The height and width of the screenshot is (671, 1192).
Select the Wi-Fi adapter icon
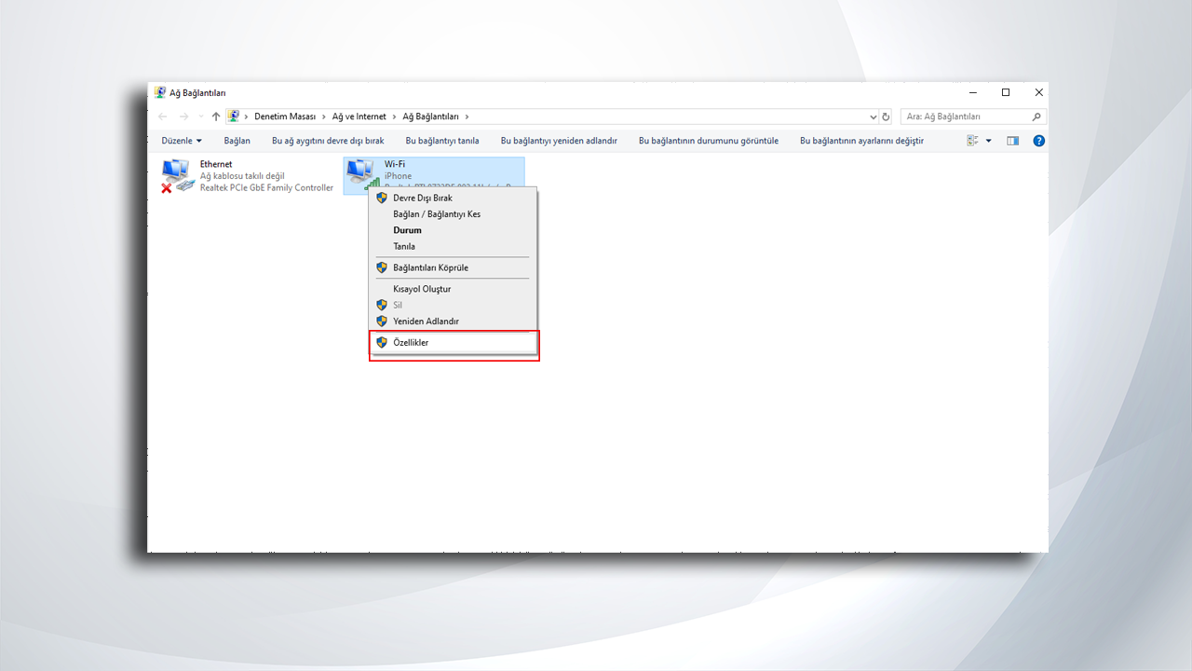pos(362,173)
